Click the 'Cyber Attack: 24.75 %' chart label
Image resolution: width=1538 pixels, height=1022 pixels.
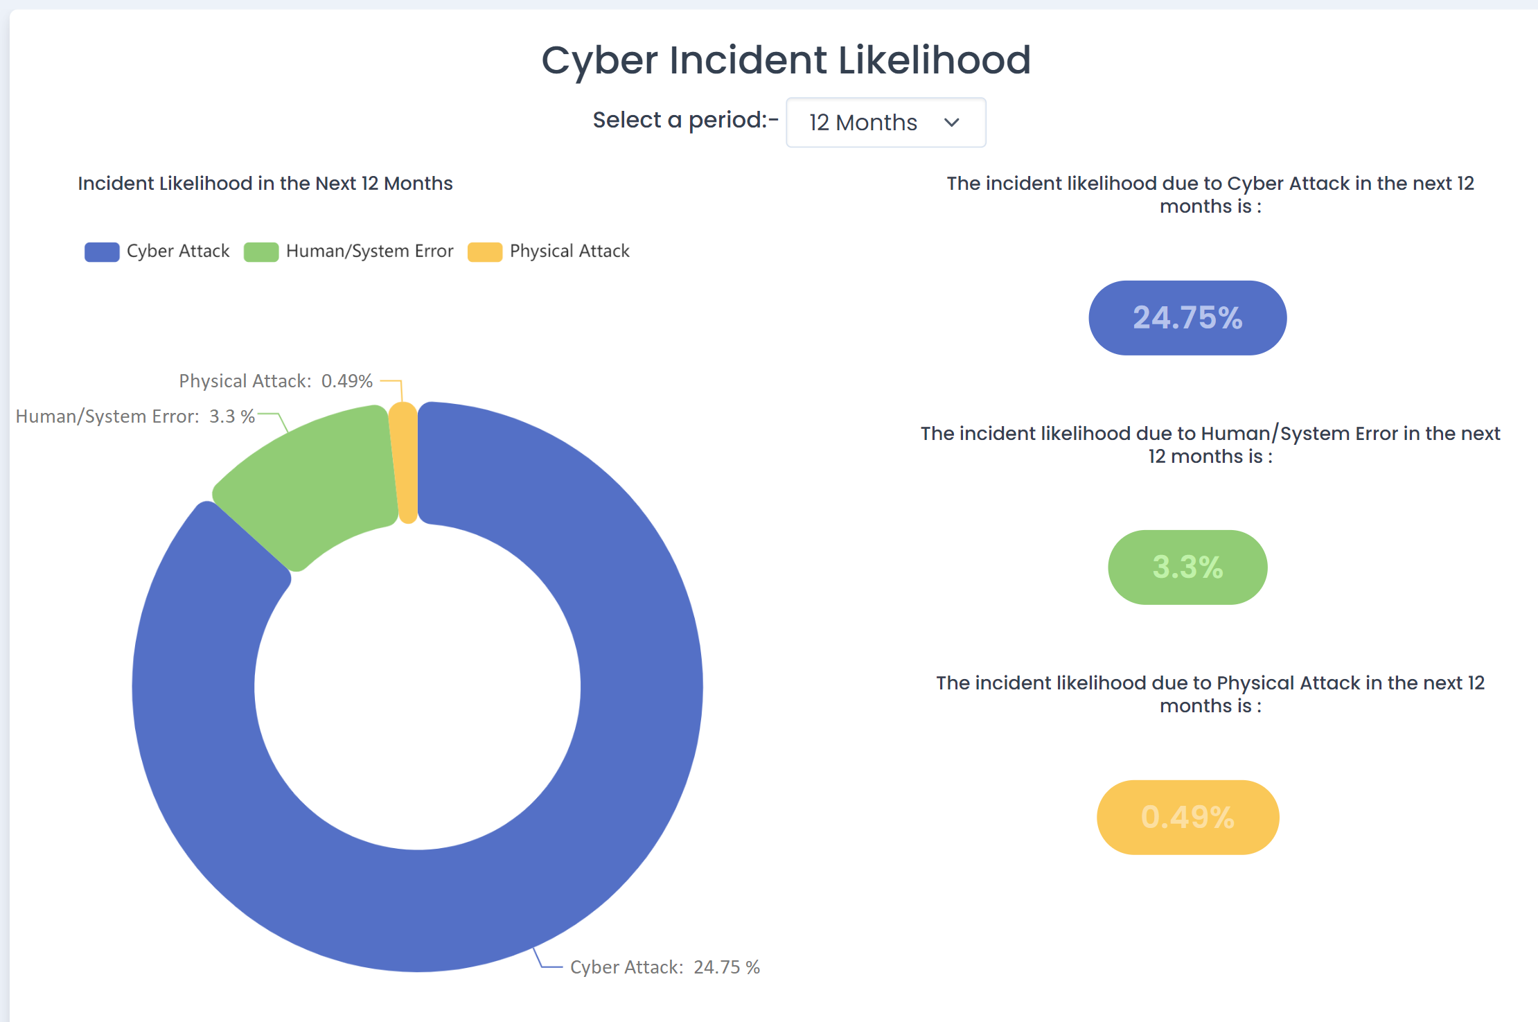coord(664,967)
